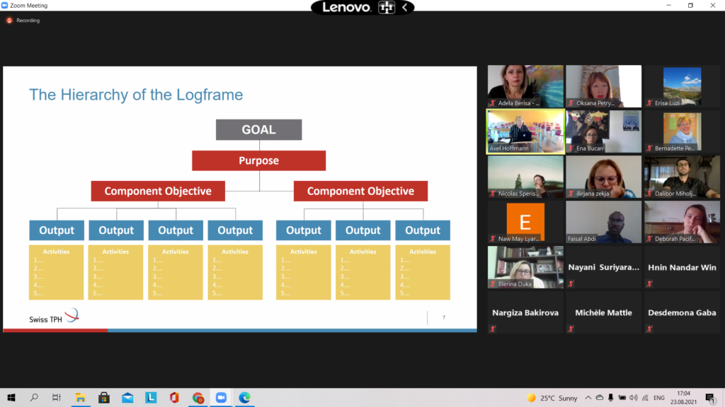Screen dimensions: 725x407
Task: Open Microsoft Edge from the taskbar
Action: (244, 398)
